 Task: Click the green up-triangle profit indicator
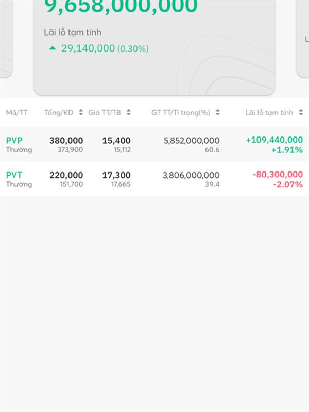pos(52,48)
